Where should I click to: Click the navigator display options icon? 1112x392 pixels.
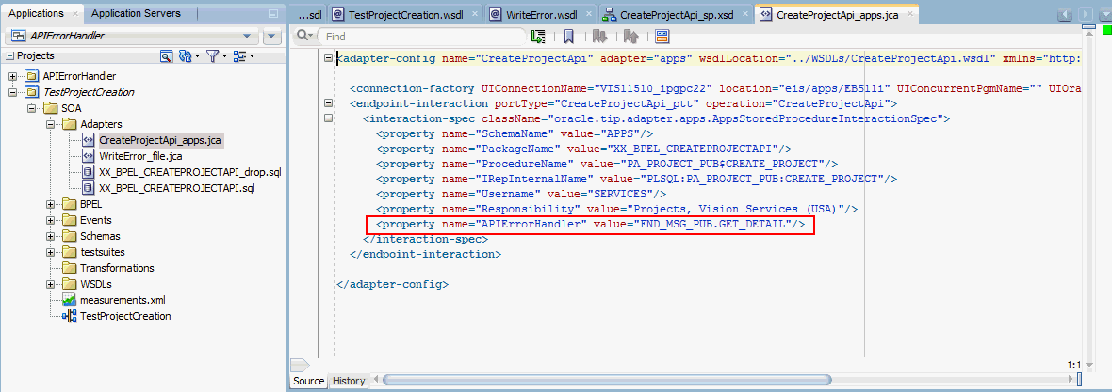pyautogui.click(x=239, y=55)
